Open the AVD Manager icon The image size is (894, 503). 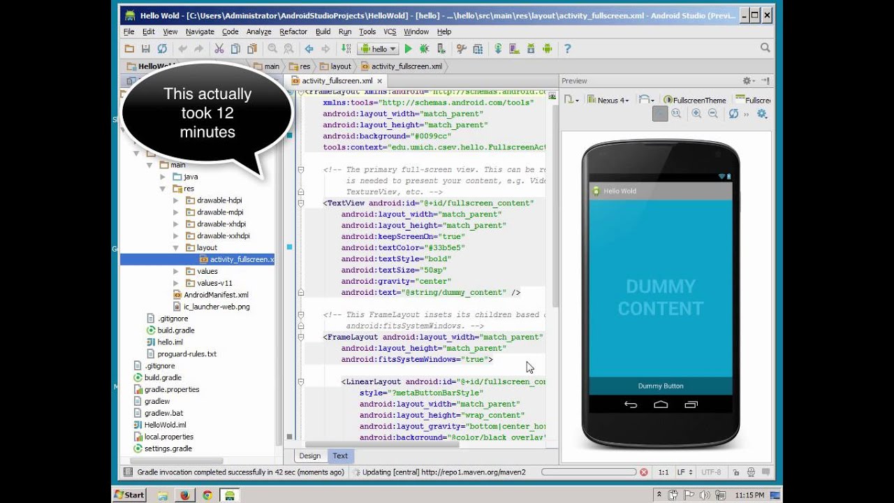click(515, 49)
